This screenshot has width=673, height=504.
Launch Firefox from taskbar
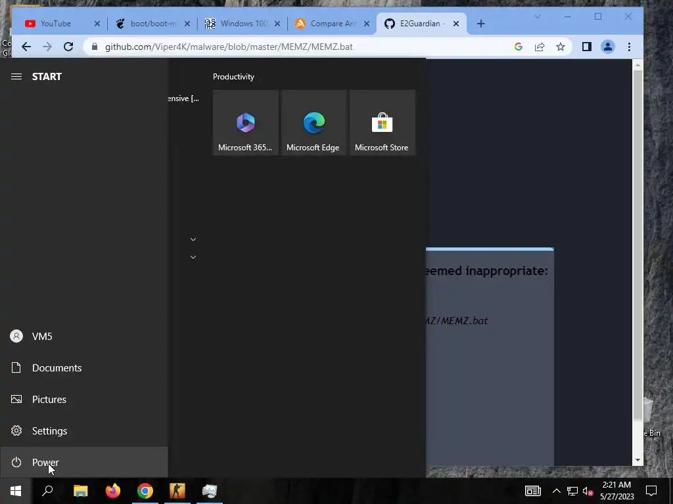pos(113,491)
